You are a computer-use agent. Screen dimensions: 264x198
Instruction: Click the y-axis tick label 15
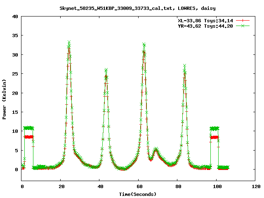15,112
